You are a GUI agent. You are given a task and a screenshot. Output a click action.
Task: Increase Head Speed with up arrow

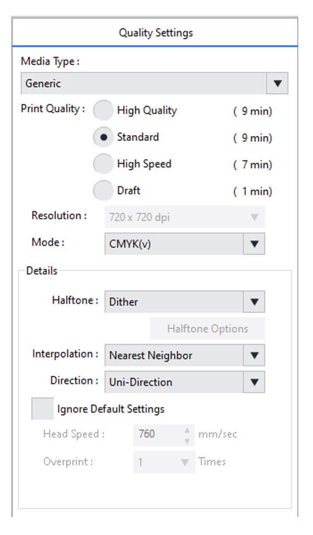pos(187,431)
